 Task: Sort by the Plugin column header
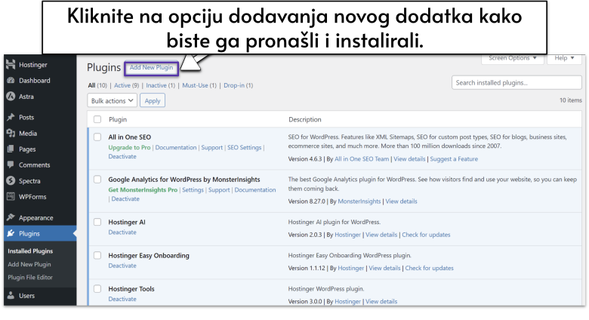[x=118, y=119]
